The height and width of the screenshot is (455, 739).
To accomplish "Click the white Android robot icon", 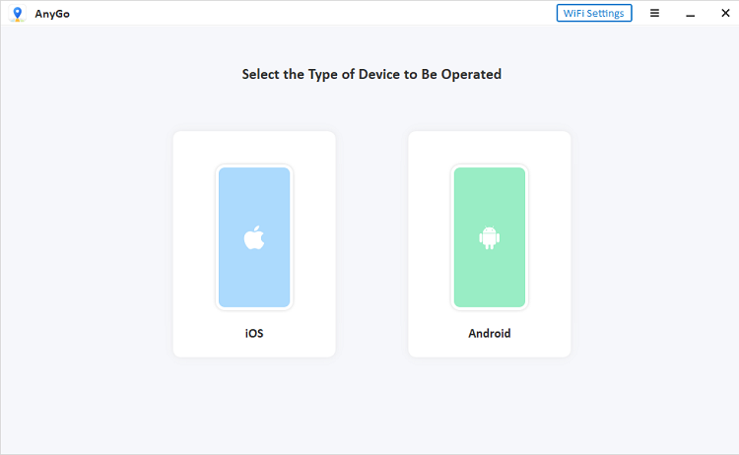I will (489, 237).
